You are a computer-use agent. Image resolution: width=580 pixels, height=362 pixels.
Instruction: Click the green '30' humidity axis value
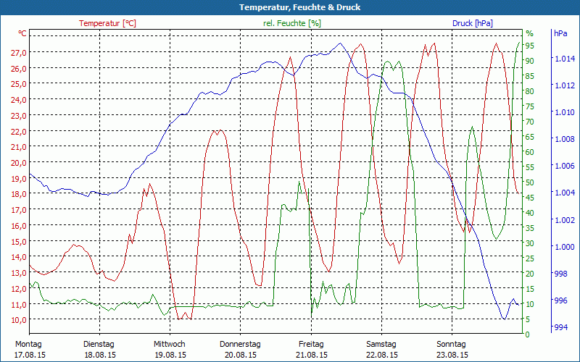pos(530,243)
